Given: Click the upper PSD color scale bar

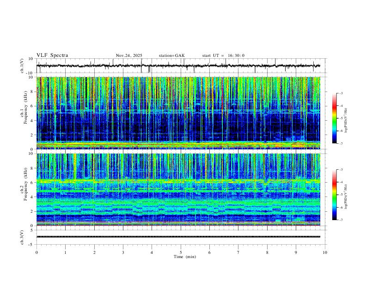Looking at the screenshot, I should (335, 118).
